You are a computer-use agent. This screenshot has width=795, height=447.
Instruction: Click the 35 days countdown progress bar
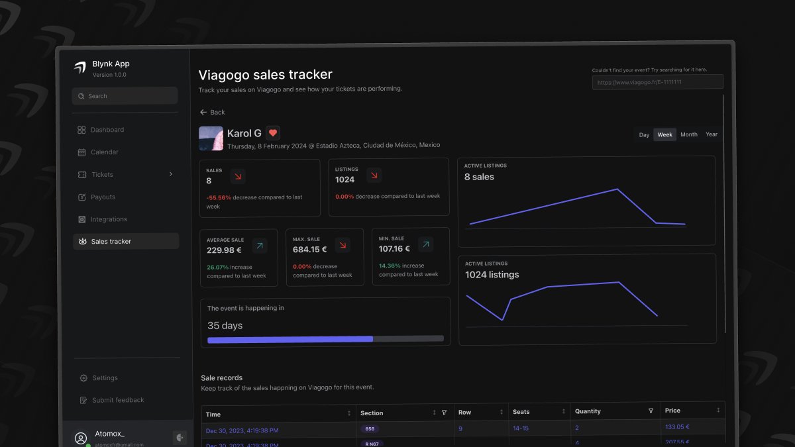coord(325,338)
